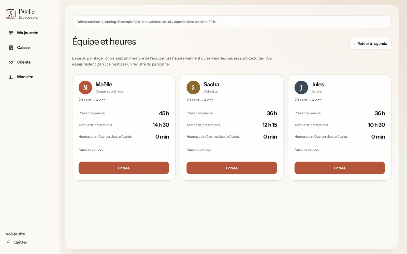Select Jules's name on the card

point(318,84)
